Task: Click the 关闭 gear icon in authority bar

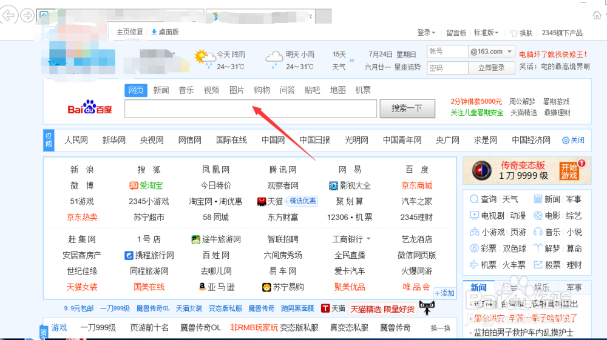Action: [x=566, y=140]
